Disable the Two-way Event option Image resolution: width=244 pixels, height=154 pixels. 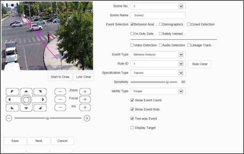click(x=132, y=118)
